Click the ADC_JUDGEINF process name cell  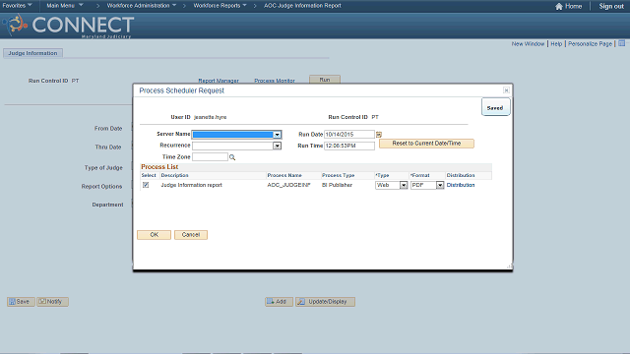pyautogui.click(x=288, y=185)
